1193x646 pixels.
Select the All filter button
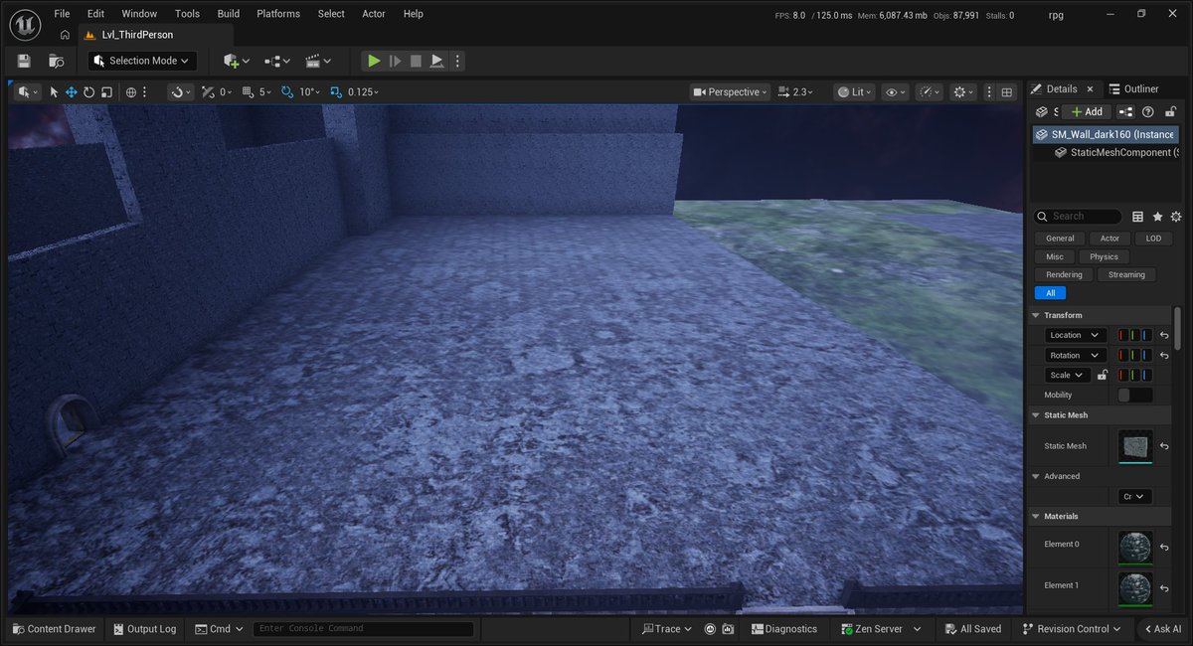point(1050,293)
